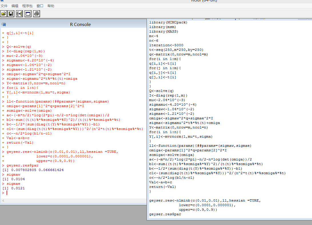
Task: Click geyser.res$par line in script editor
Action: [x=165, y=214]
